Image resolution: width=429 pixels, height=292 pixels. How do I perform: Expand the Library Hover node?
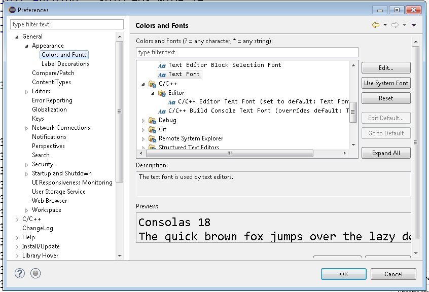(x=17, y=256)
